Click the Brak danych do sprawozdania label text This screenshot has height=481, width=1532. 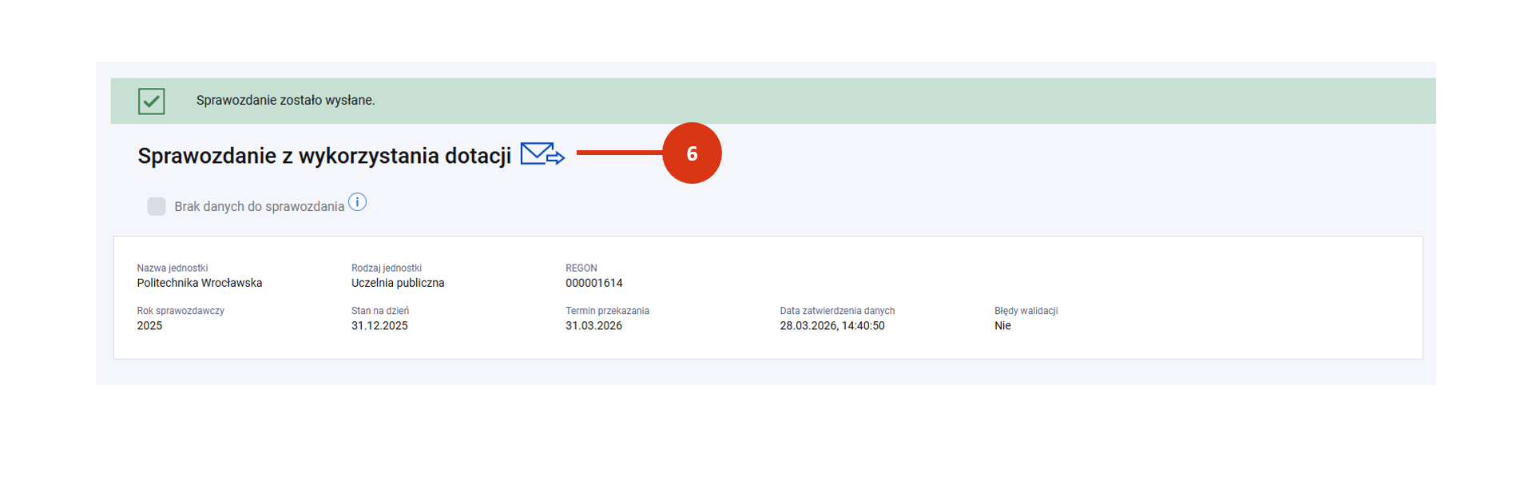click(x=259, y=207)
